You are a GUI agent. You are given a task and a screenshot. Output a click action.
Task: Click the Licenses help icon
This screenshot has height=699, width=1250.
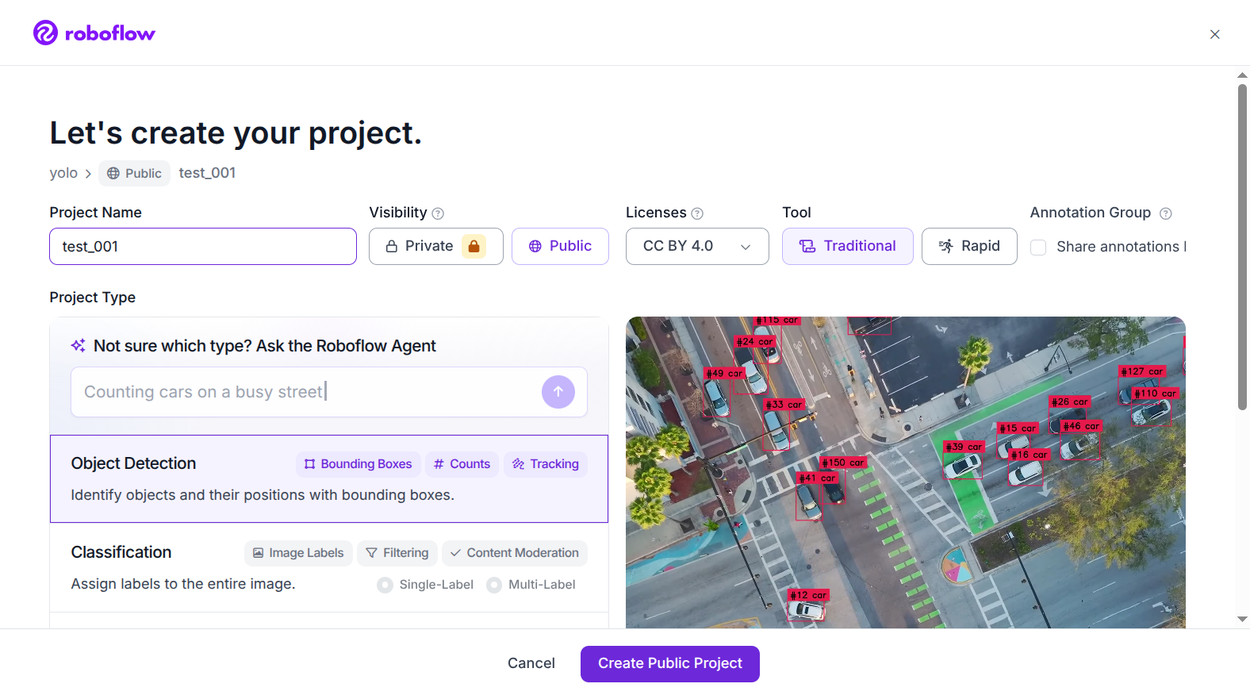pos(697,213)
